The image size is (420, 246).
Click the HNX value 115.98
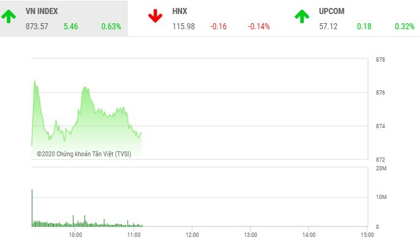pos(184,26)
